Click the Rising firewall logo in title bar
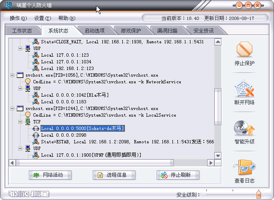 point(8,5)
